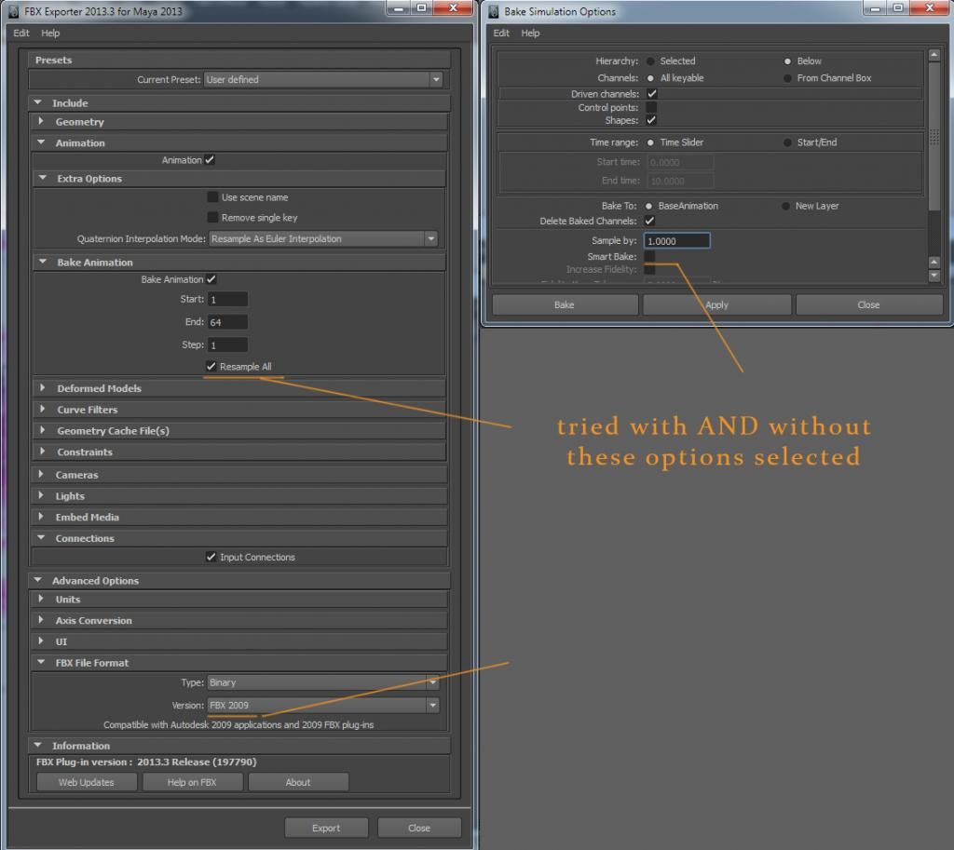
Task: Click the Sample by value field
Action: coord(676,241)
